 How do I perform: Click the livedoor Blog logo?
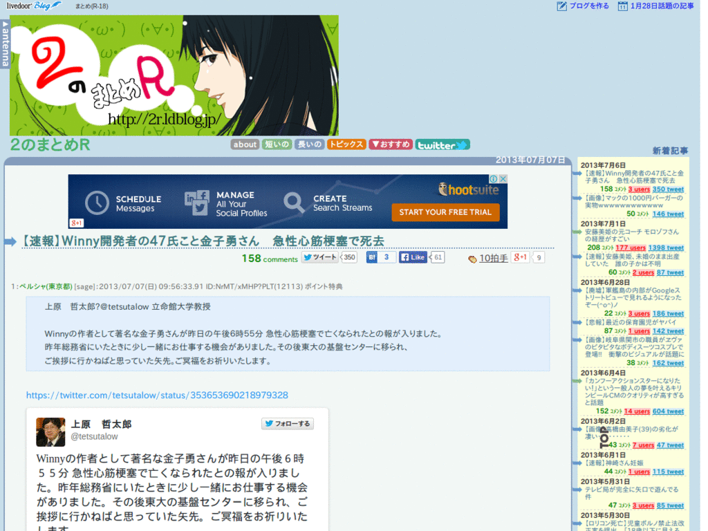pyautogui.click(x=34, y=6)
